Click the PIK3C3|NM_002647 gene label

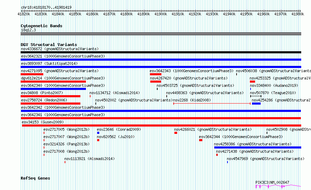pyautogui.click(x=272, y=182)
